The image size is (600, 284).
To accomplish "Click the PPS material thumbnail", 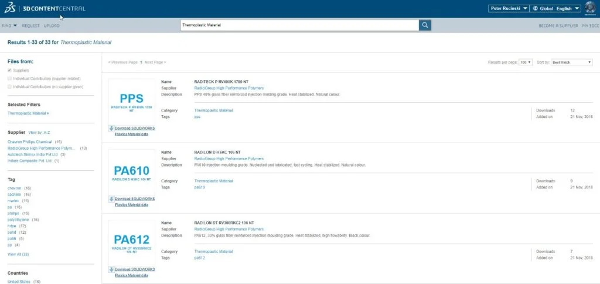I will pos(131,102).
